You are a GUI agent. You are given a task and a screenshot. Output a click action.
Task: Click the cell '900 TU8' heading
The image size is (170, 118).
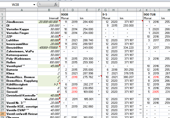(x=150, y=14)
